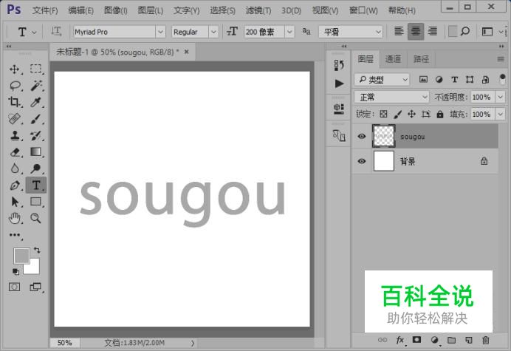The width and height of the screenshot is (511, 351).
Task: Select the Move tool
Action: (x=14, y=69)
